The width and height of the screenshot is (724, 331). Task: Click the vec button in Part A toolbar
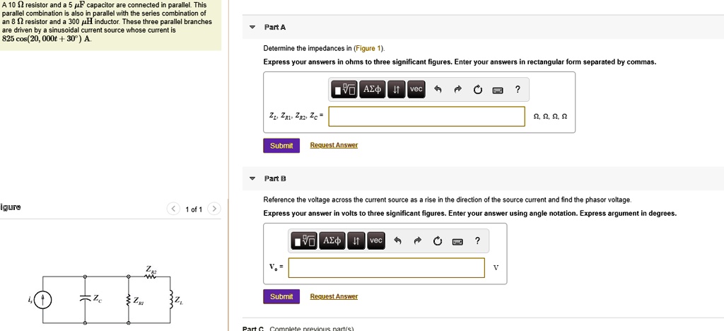click(416, 90)
